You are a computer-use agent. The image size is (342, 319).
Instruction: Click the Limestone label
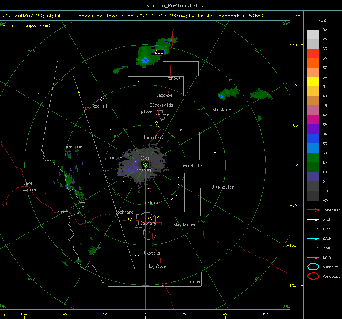72,146
